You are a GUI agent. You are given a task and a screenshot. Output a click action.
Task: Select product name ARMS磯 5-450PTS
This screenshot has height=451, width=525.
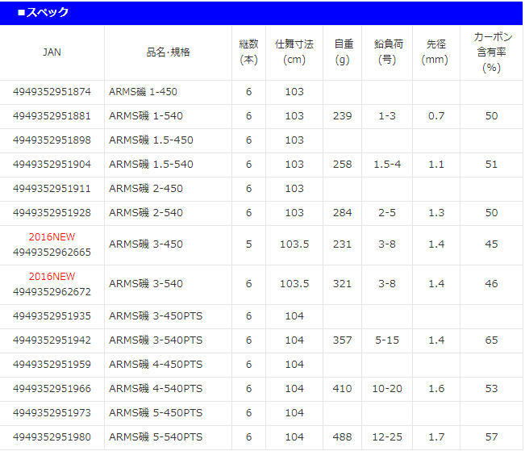click(156, 413)
